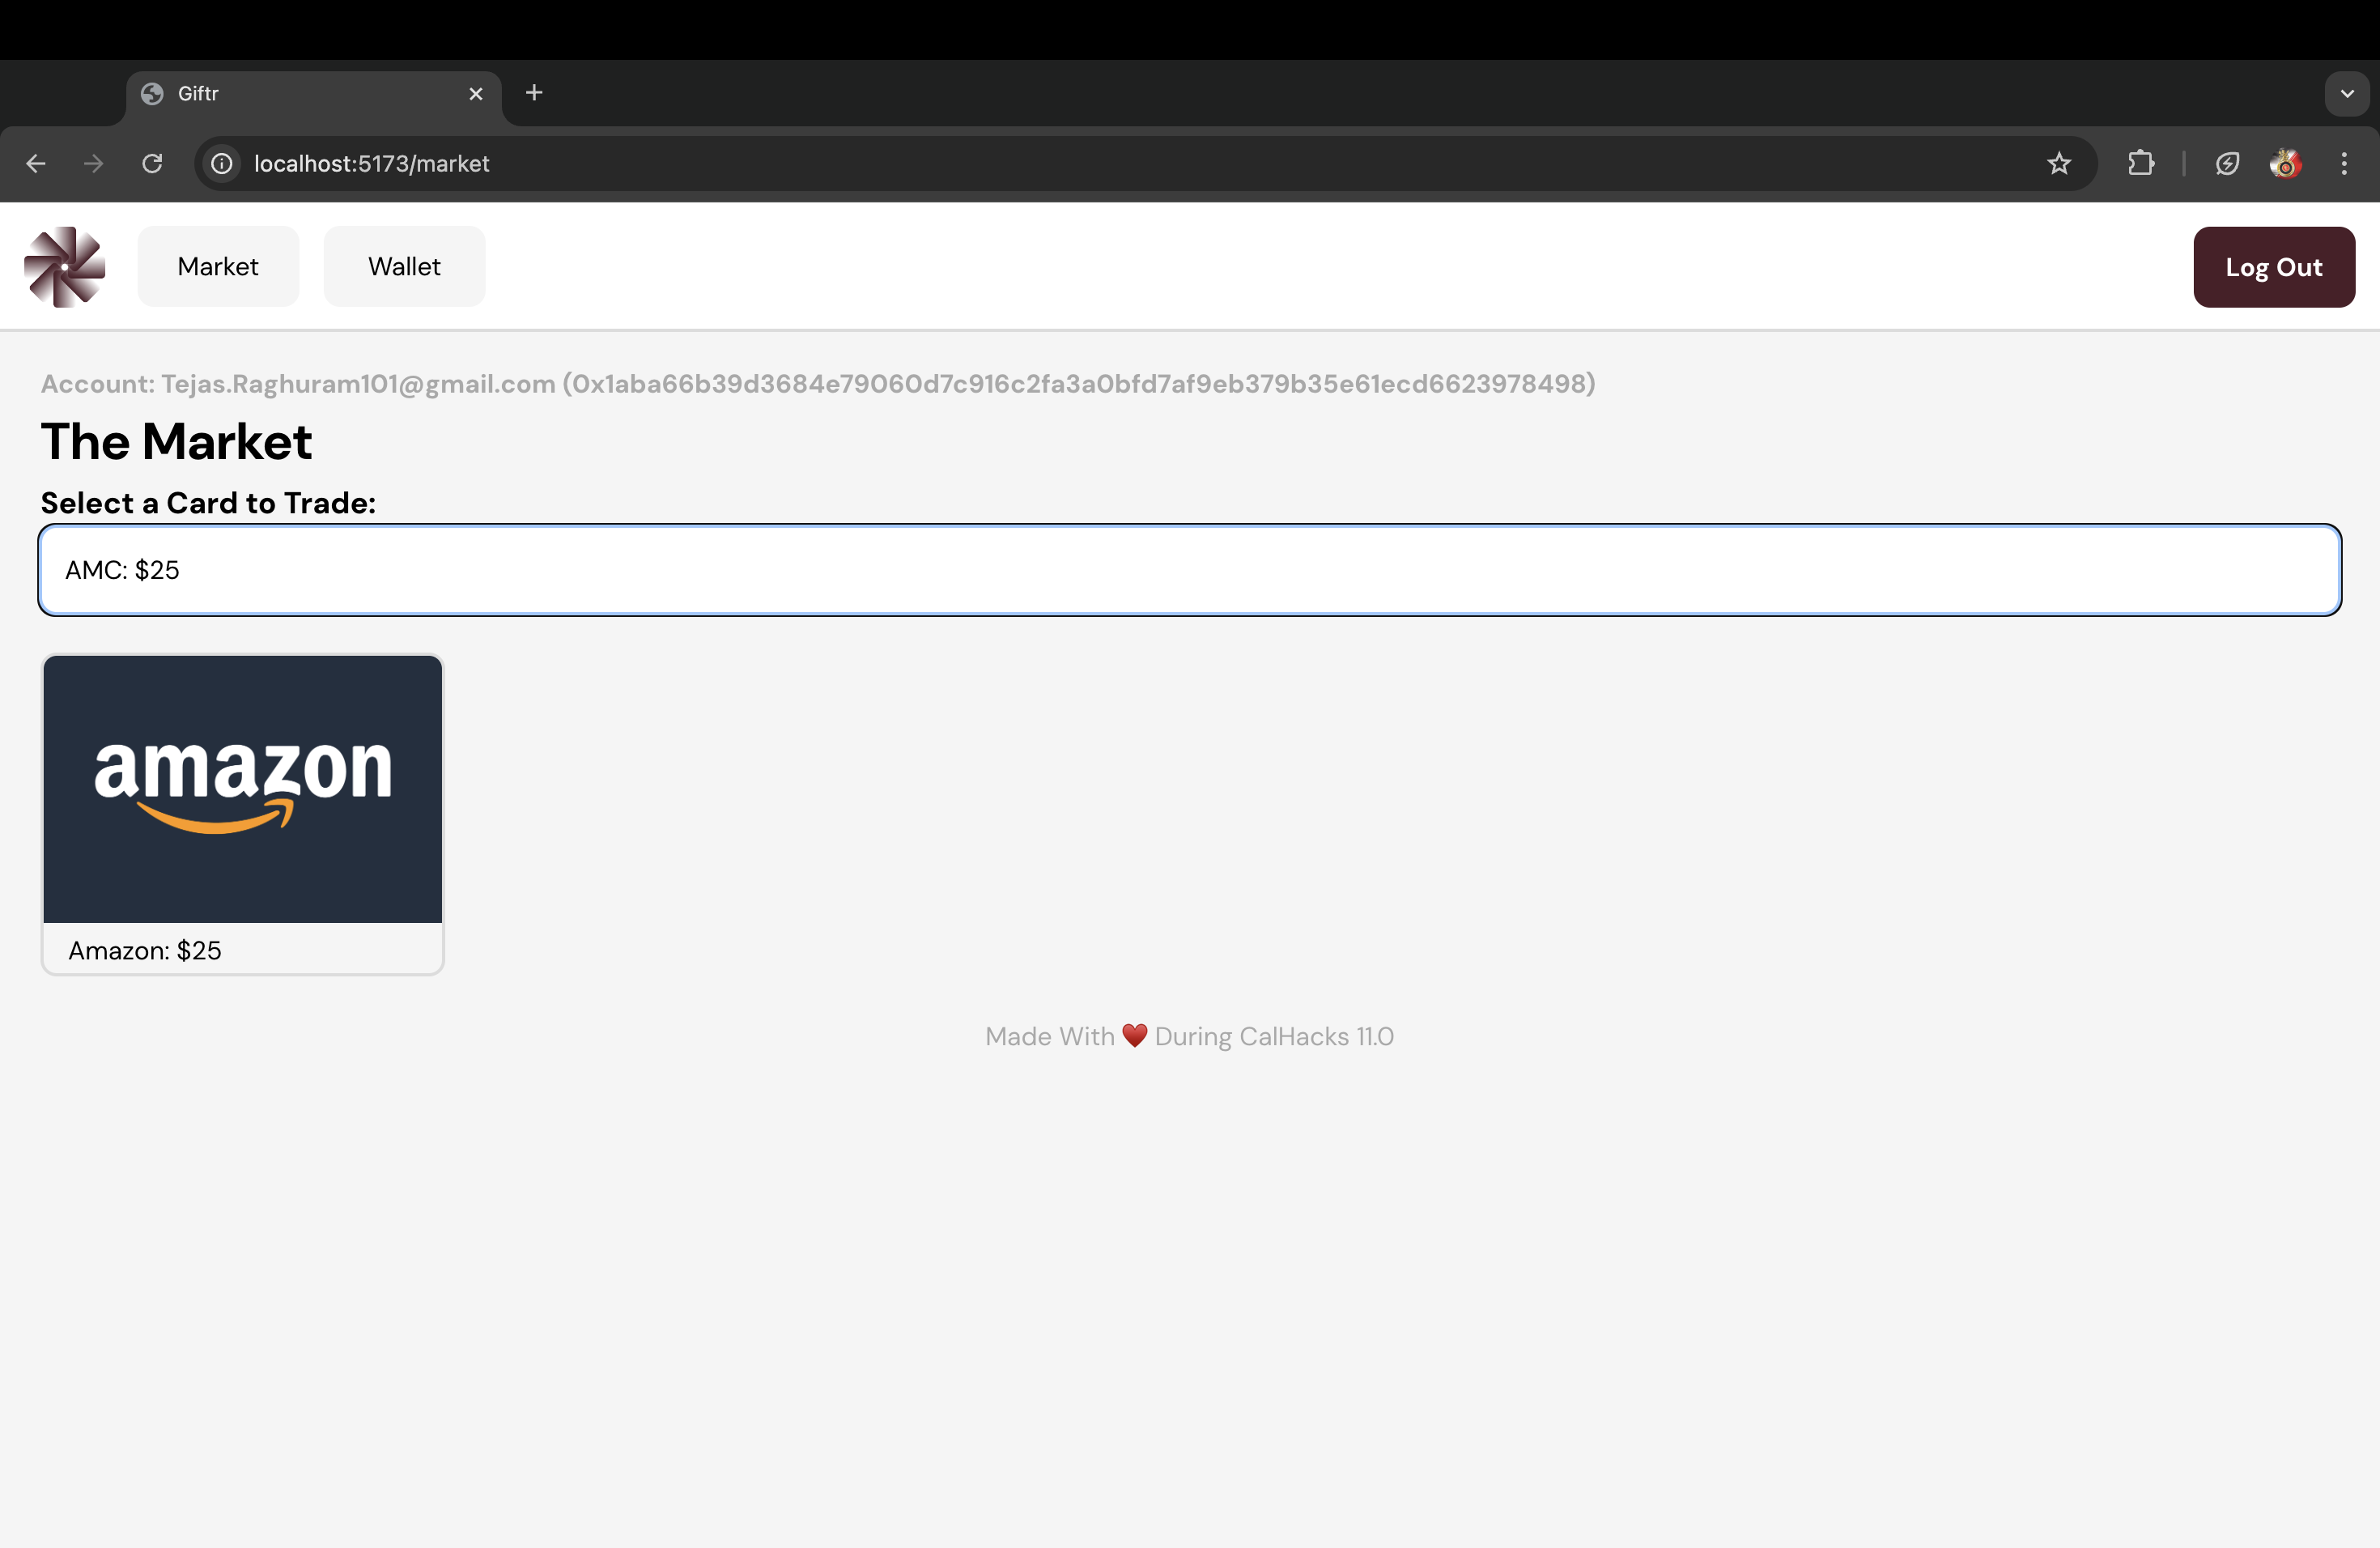
Task: Click the Giftr pinwheel logo
Action: tap(65, 267)
